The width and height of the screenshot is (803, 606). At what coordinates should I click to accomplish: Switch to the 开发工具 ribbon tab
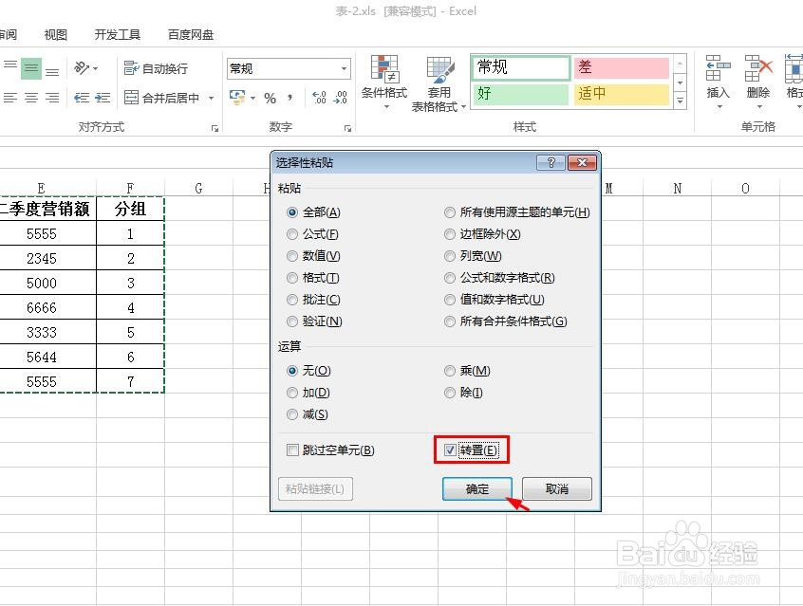(x=117, y=33)
